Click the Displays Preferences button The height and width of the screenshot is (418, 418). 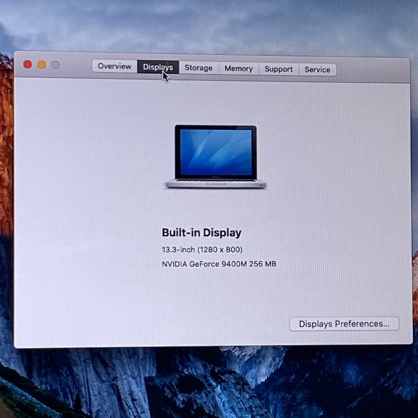pyautogui.click(x=344, y=324)
